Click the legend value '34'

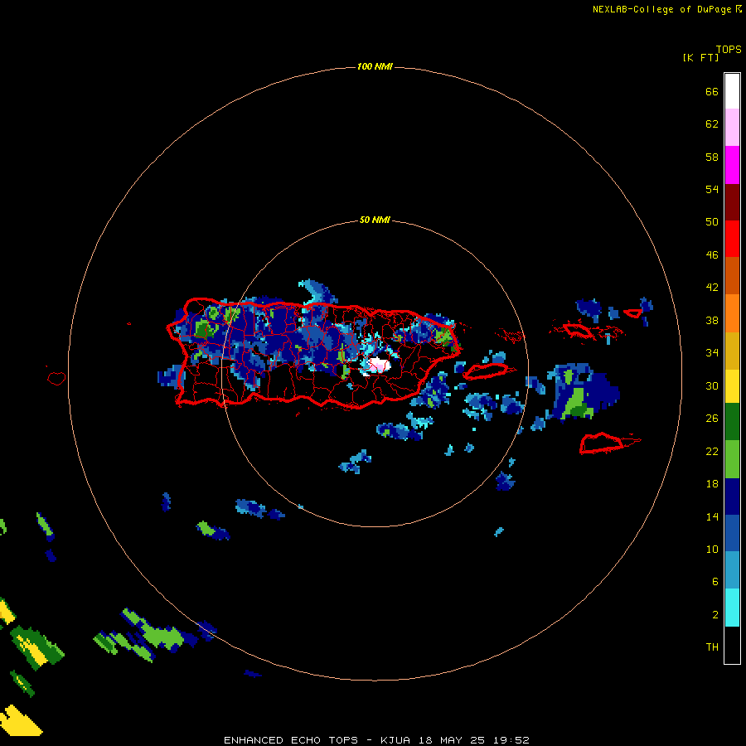tap(712, 353)
